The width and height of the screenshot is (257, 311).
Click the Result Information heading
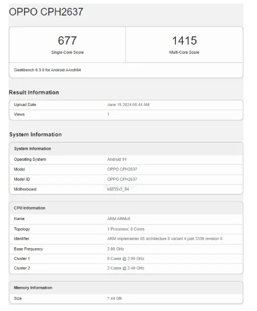point(34,92)
